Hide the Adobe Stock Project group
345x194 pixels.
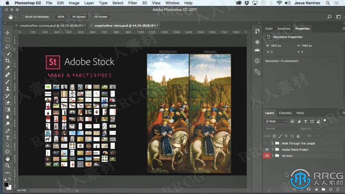(267, 150)
